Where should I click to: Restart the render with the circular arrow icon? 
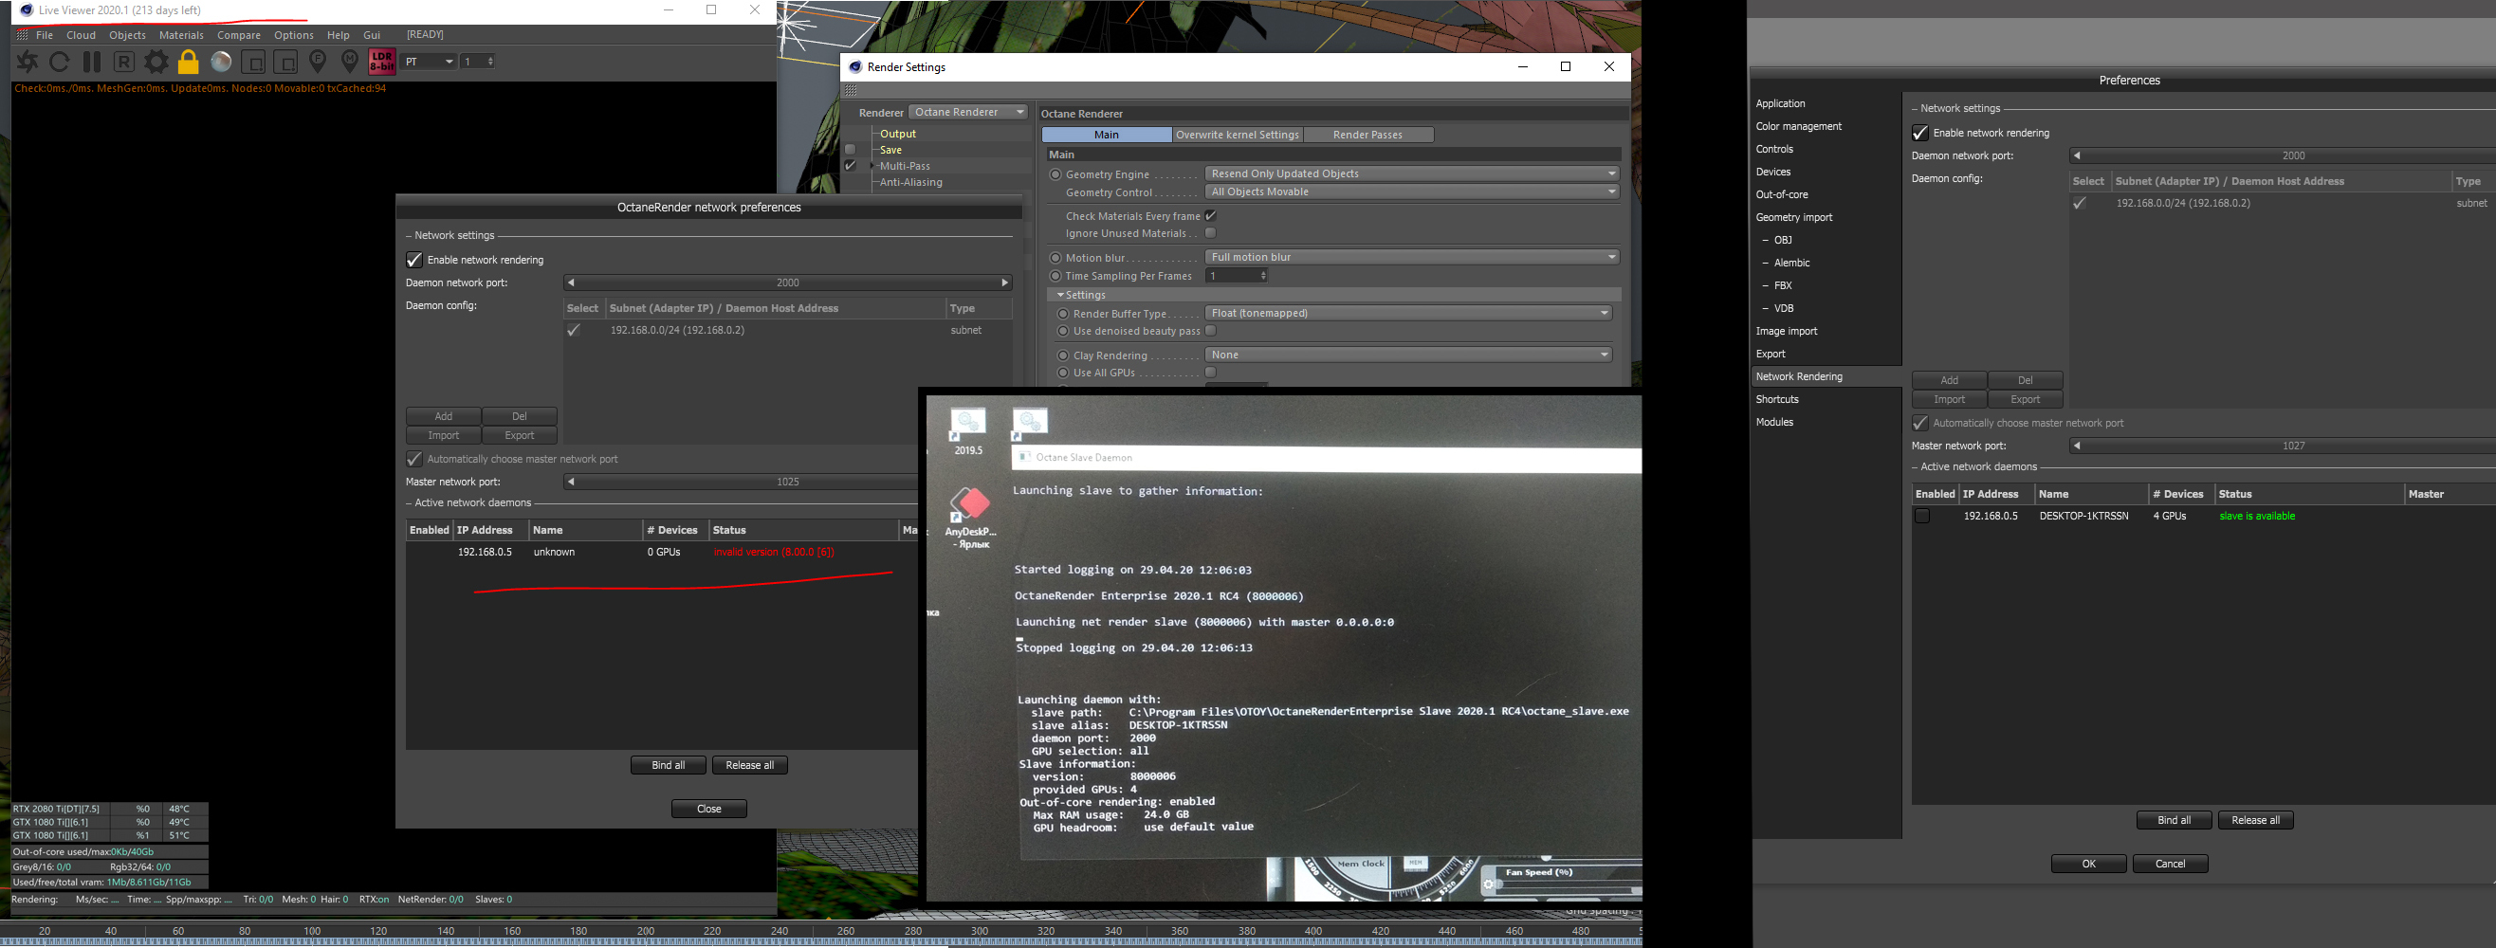(x=59, y=62)
